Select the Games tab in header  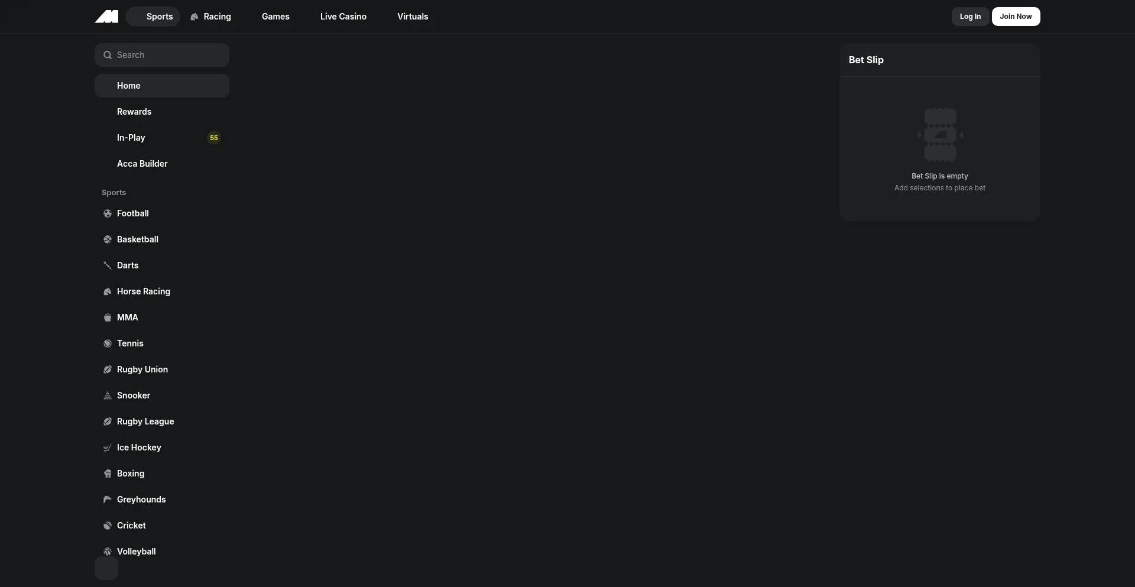(x=275, y=17)
